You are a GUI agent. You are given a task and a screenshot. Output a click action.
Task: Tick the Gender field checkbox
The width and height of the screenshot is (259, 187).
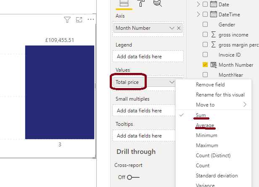[205, 24]
